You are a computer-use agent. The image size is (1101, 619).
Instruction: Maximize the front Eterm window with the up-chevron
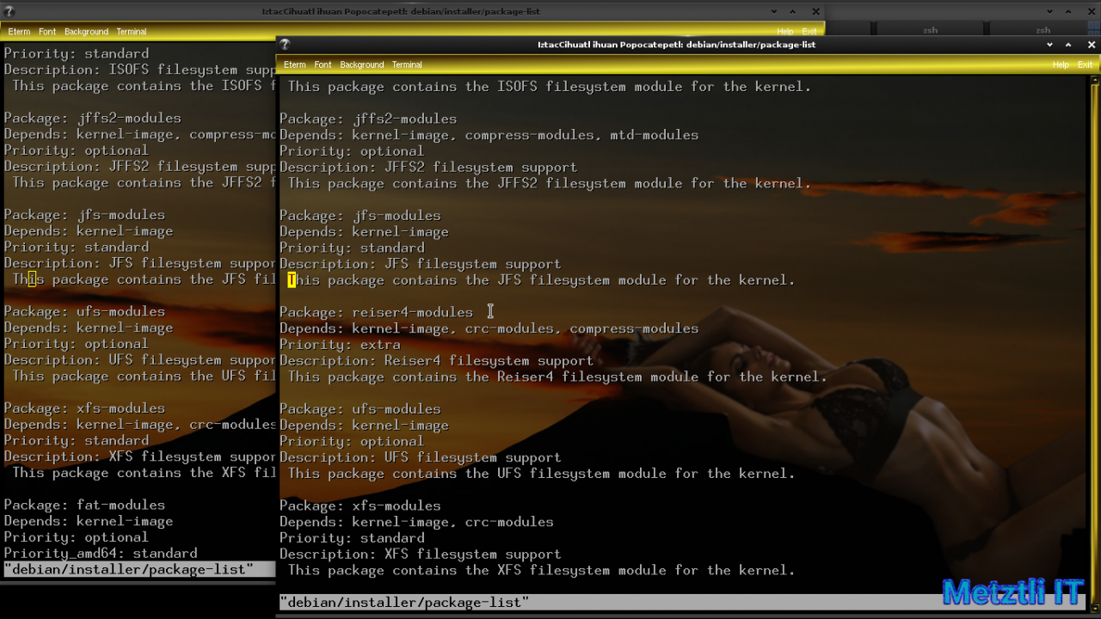(x=1068, y=45)
